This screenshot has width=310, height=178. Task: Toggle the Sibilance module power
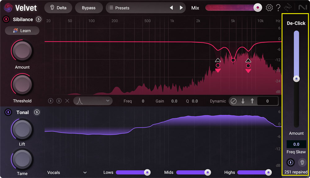point(6,19)
